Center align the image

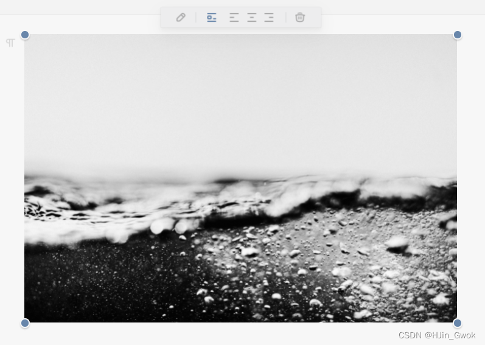[252, 17]
